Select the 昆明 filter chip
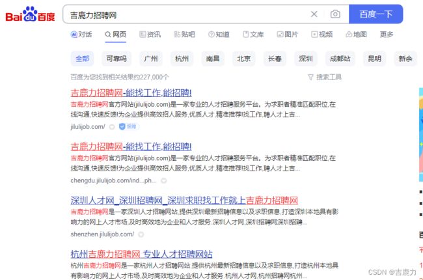423x280 pixels. pyautogui.click(x=374, y=59)
